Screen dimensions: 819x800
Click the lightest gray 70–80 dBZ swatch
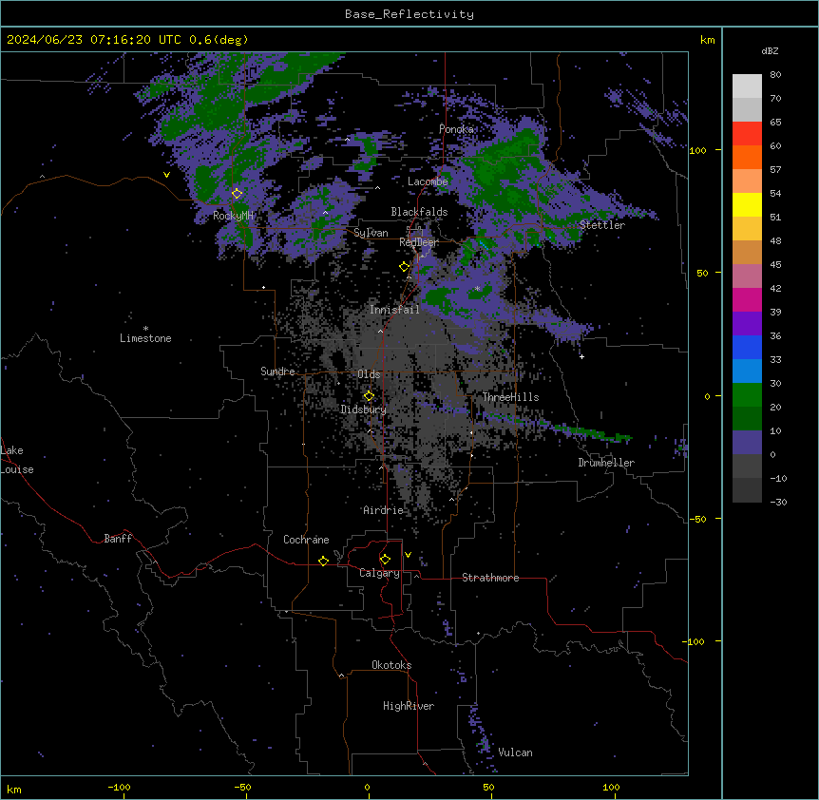[747, 86]
